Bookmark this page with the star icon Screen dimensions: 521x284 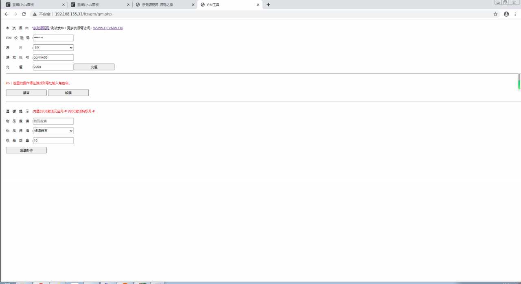point(495,14)
